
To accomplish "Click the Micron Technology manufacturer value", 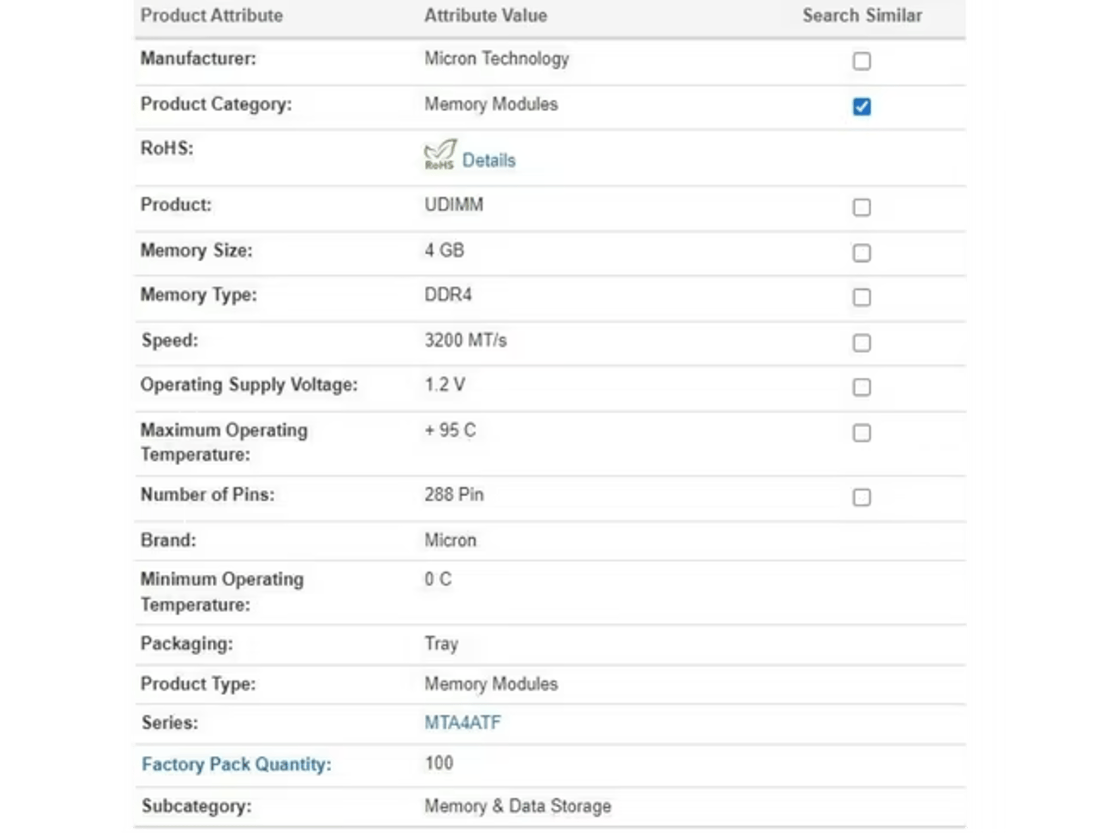I will point(497,59).
